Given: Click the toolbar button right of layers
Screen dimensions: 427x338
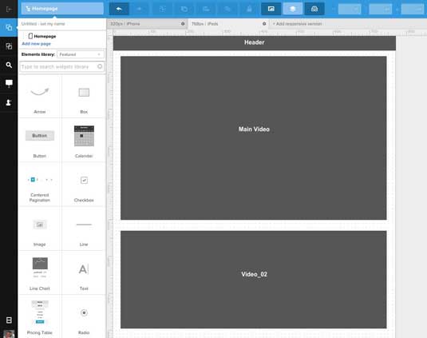Looking at the screenshot, I should point(314,9).
